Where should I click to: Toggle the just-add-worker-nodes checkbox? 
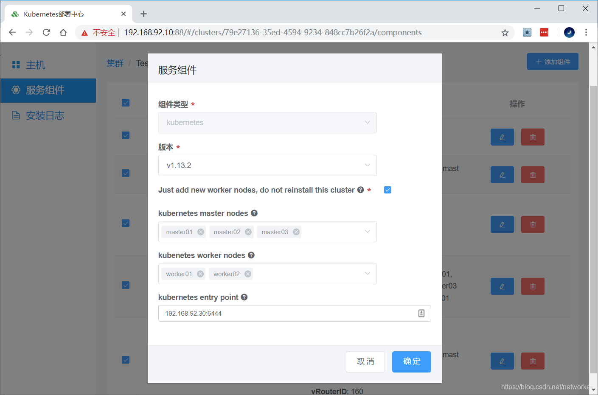tap(387, 190)
